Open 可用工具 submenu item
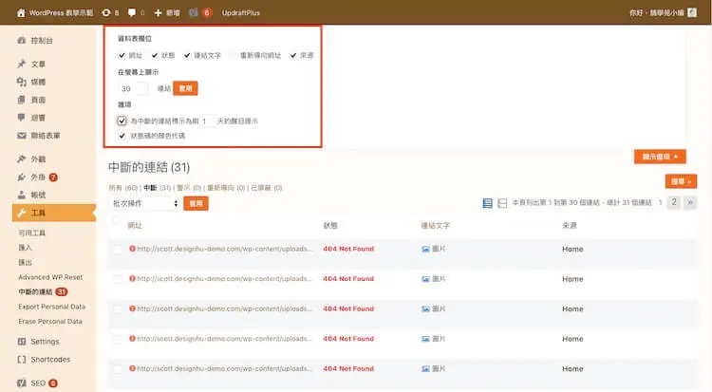The image size is (712, 392). tap(31, 233)
